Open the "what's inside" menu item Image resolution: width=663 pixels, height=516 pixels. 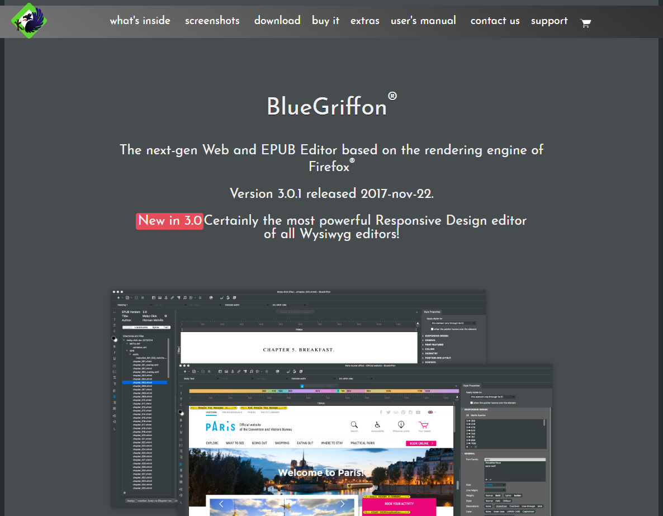[x=140, y=21]
